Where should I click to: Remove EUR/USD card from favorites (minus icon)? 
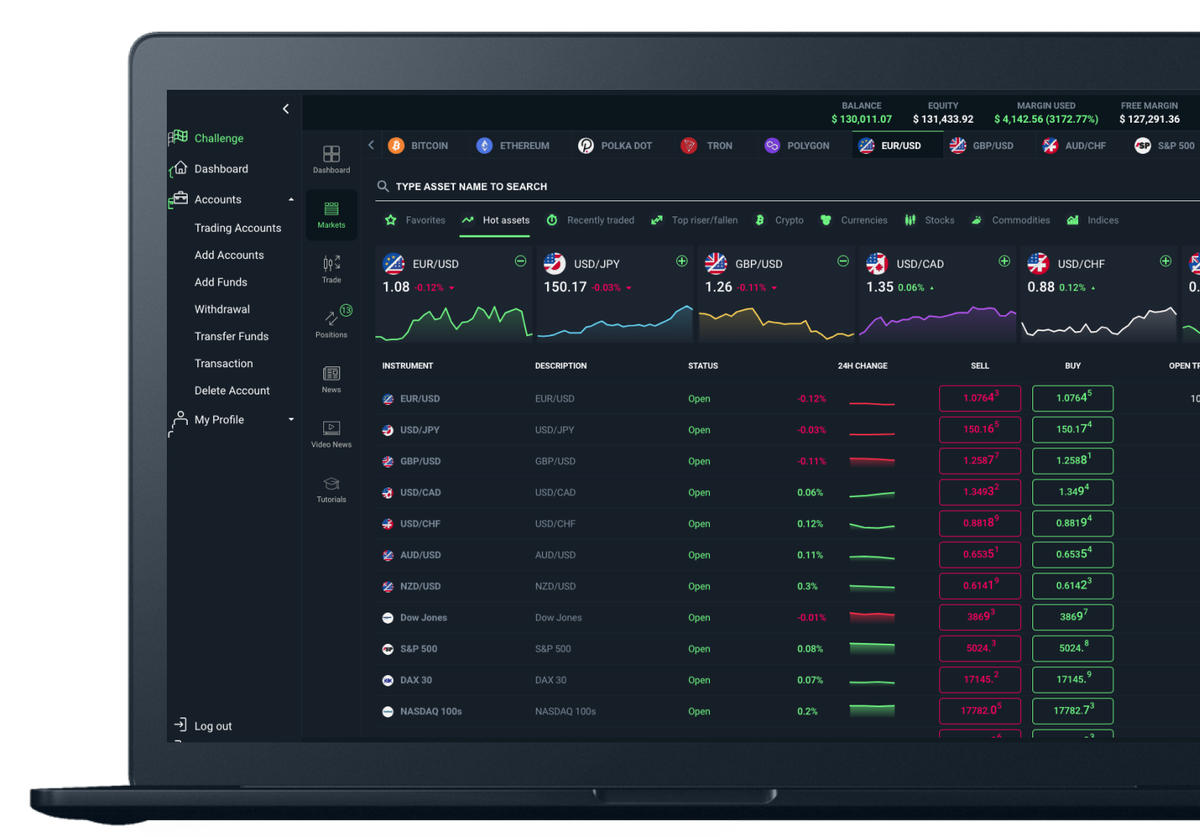coord(521,261)
